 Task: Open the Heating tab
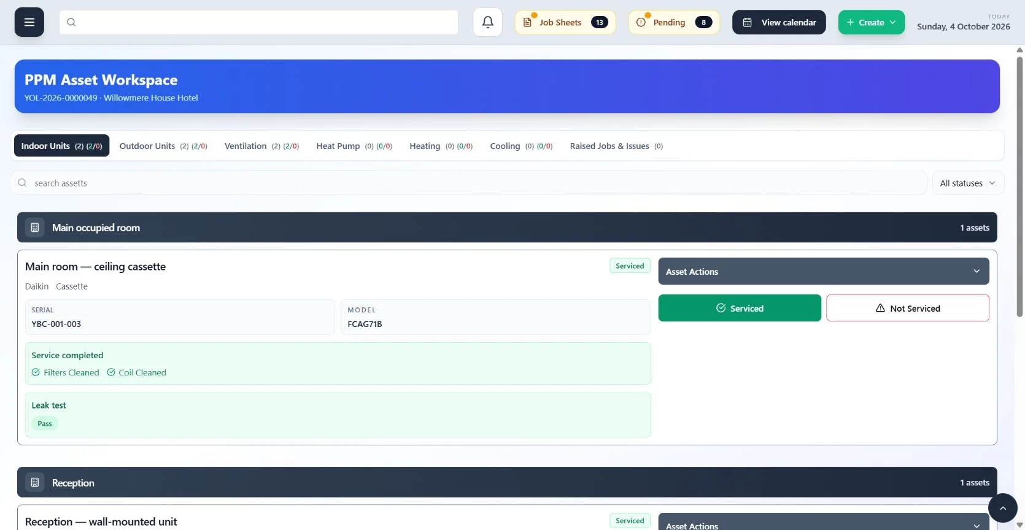[441, 146]
